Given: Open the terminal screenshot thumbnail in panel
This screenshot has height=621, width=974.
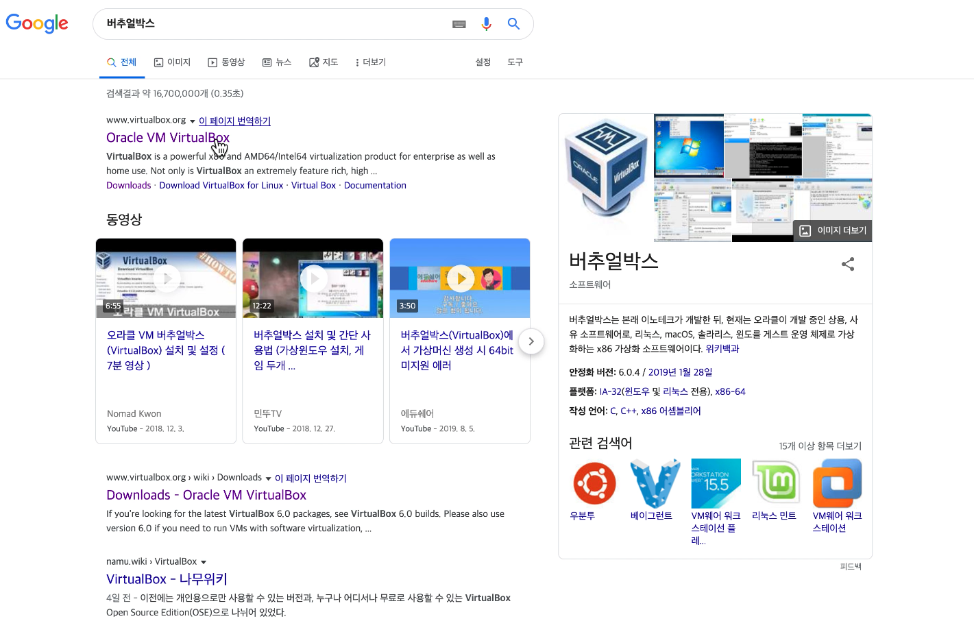Looking at the screenshot, I should tap(763, 145).
